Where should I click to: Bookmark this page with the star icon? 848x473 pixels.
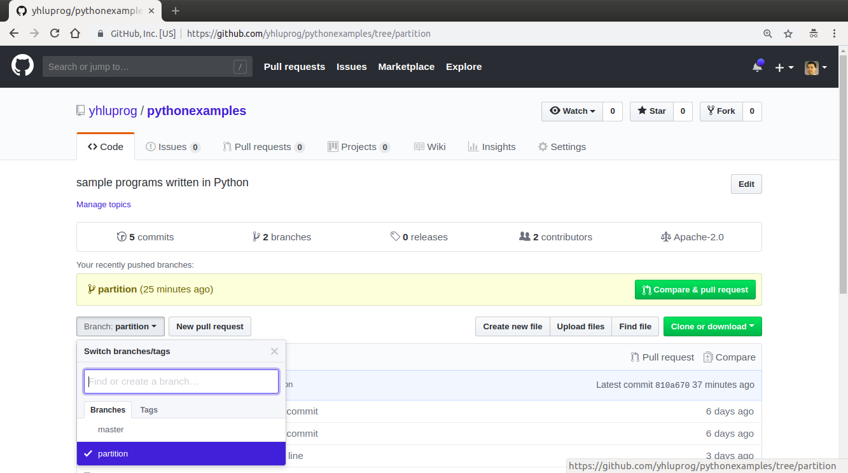(788, 34)
